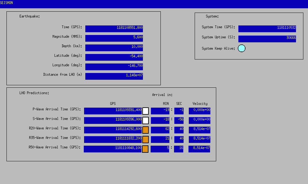Select the Magnitude (MMS) value field
The height and width of the screenshot is (184, 308).
click(x=114, y=38)
